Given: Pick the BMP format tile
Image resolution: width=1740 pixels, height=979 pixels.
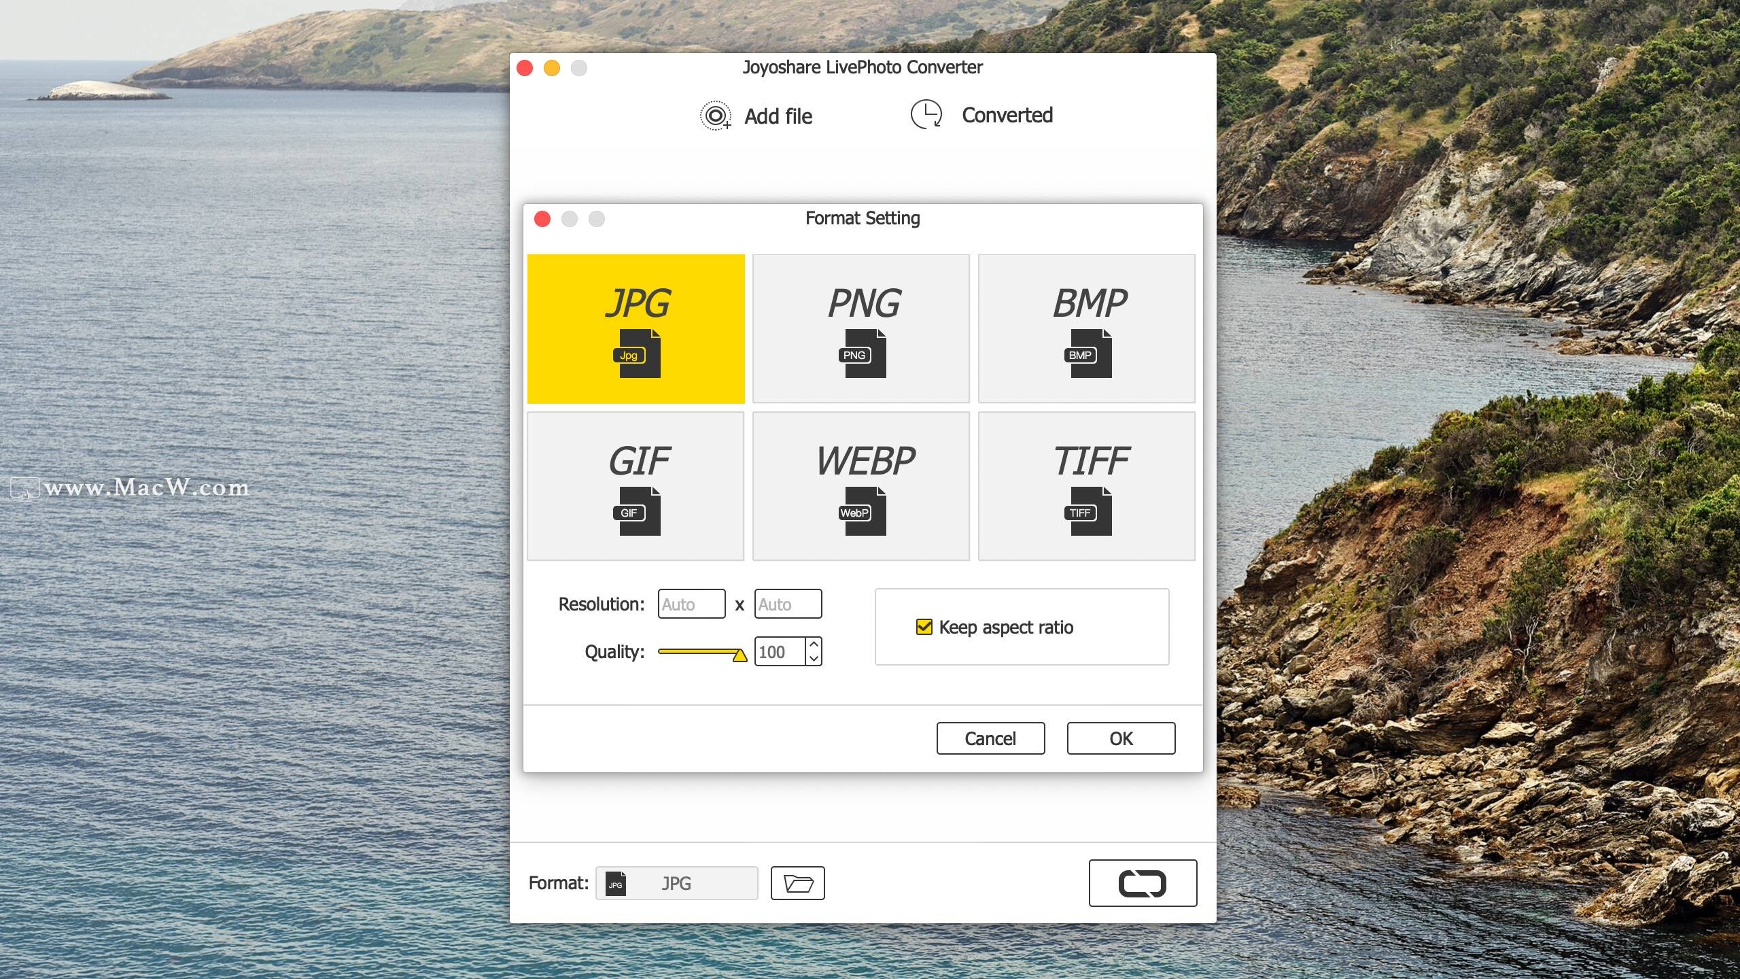Looking at the screenshot, I should click(x=1087, y=328).
